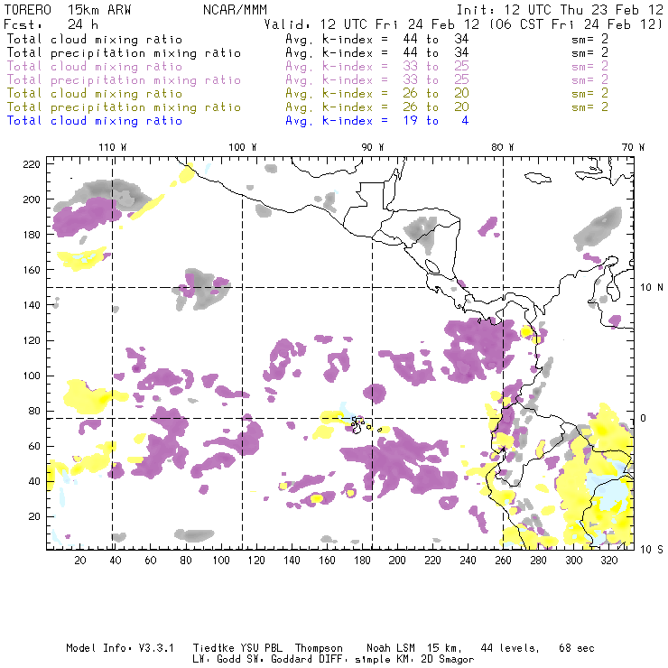
Task: Select the '80' tick on the vertical axis
Action: [x=34, y=411]
